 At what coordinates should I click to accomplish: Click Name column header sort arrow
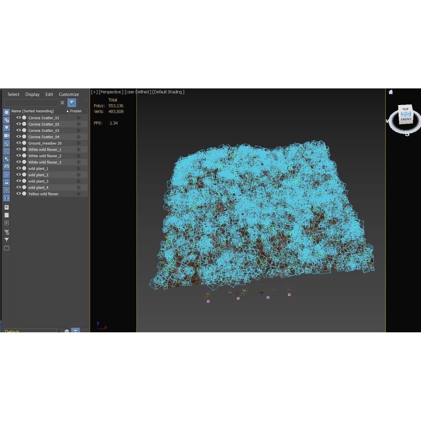(67, 111)
